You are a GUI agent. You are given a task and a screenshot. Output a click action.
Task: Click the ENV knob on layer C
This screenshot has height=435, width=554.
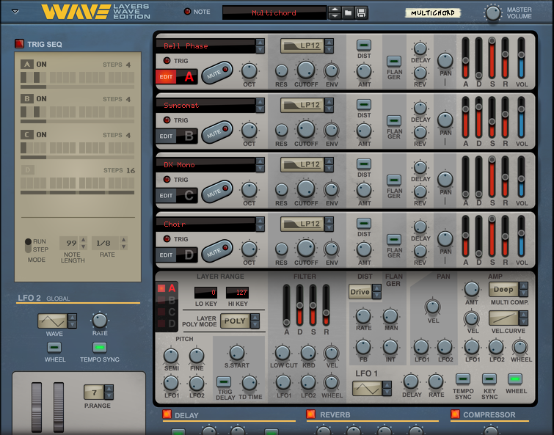(332, 189)
